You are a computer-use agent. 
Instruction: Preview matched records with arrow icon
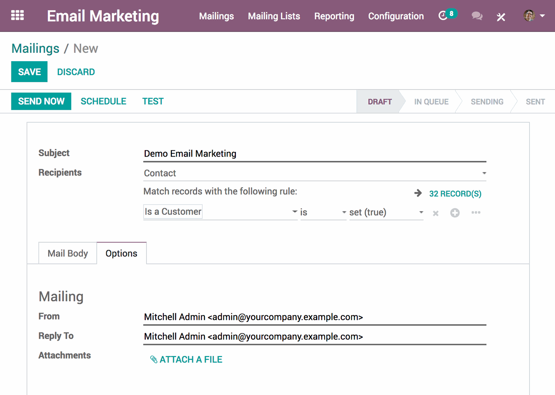coord(418,193)
